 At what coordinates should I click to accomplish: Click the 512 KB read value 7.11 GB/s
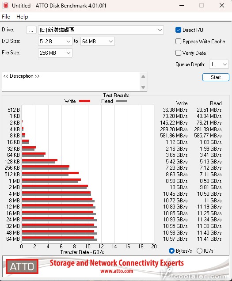(211, 175)
